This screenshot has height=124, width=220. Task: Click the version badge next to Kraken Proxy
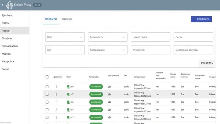(37, 5)
